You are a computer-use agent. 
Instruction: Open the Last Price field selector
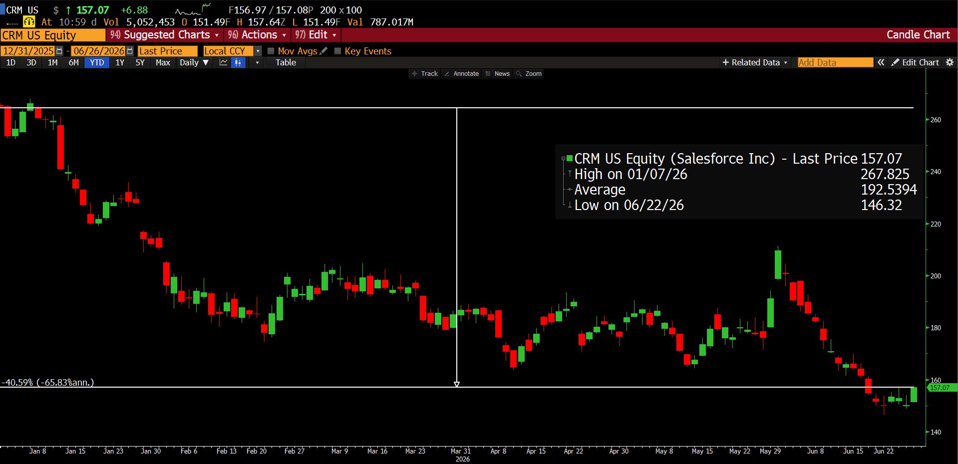click(167, 51)
